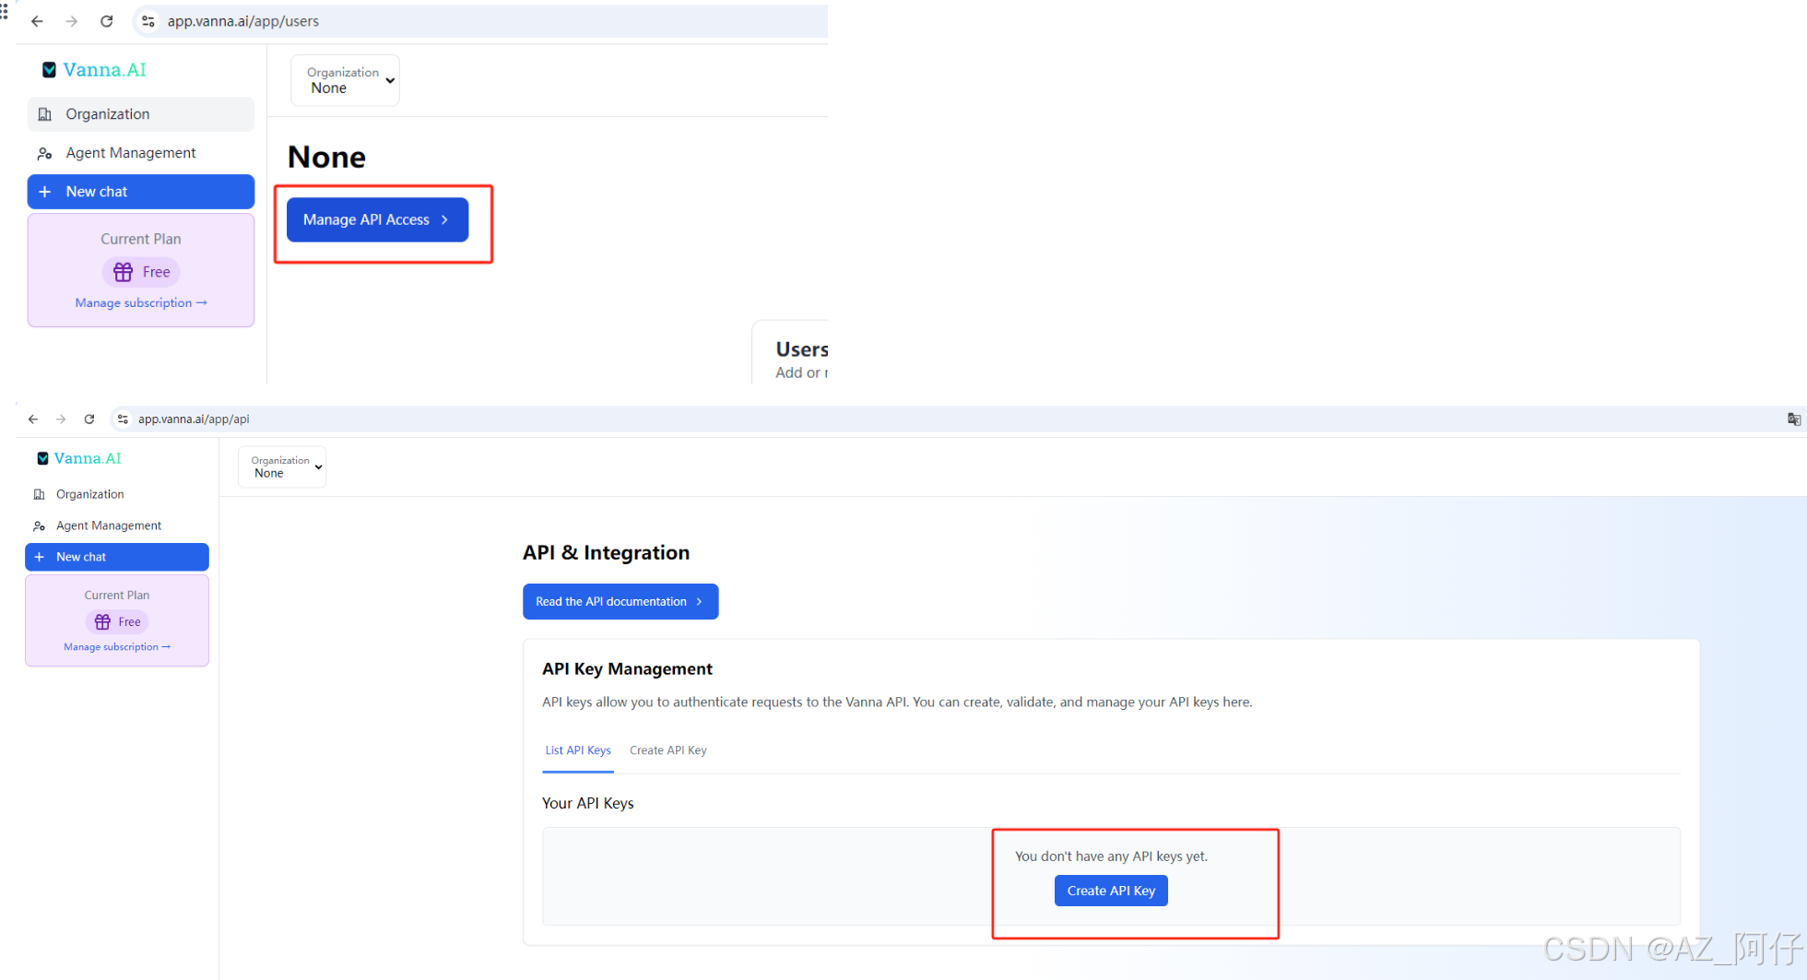Click the app/users address bar
Image resolution: width=1807 pixels, height=980 pixels.
pos(479,21)
